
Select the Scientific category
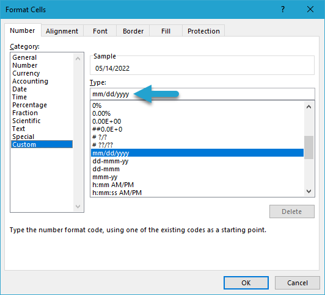click(x=42, y=121)
